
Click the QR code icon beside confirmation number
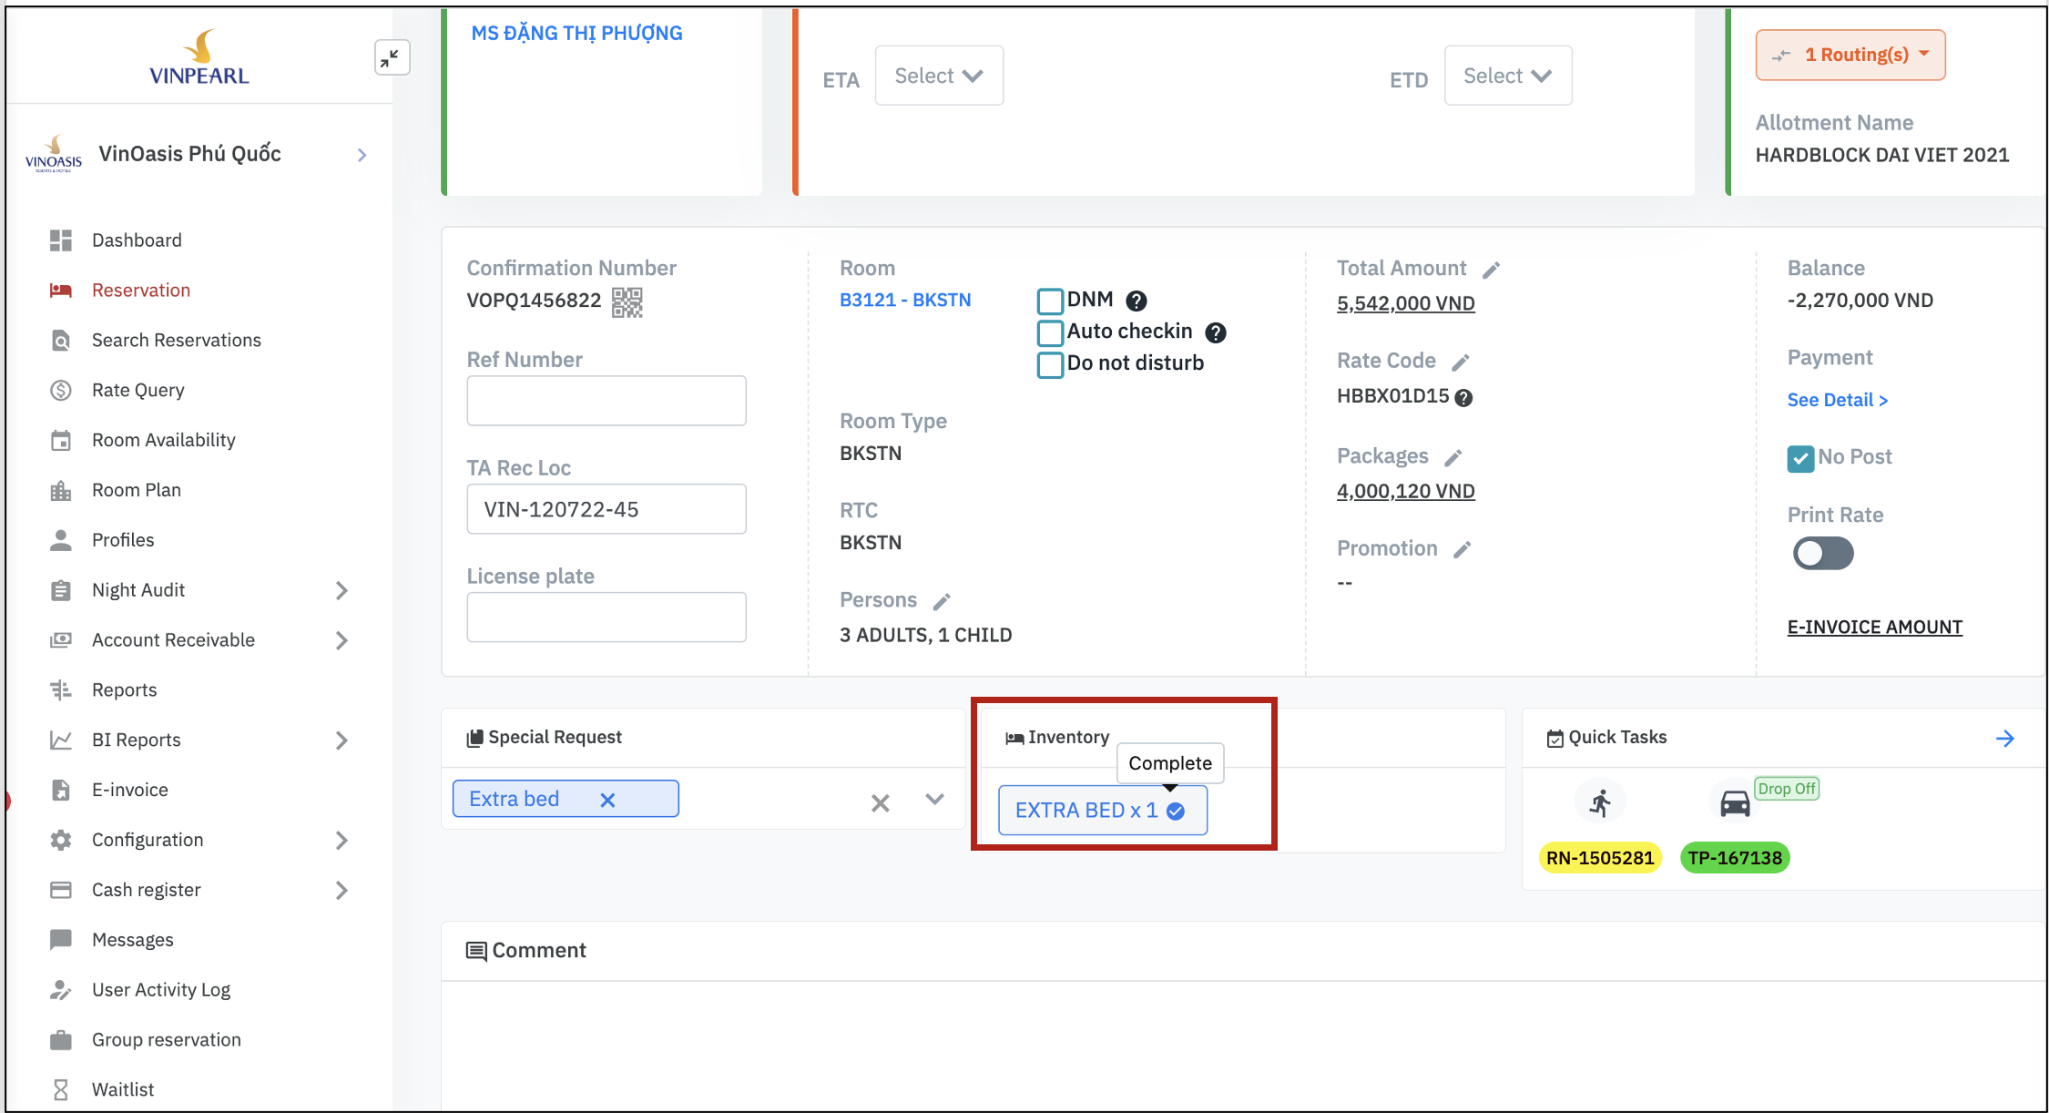pos(627,301)
